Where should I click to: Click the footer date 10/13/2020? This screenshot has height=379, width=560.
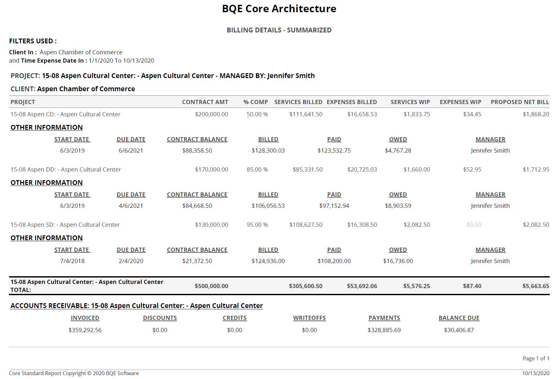(x=536, y=373)
